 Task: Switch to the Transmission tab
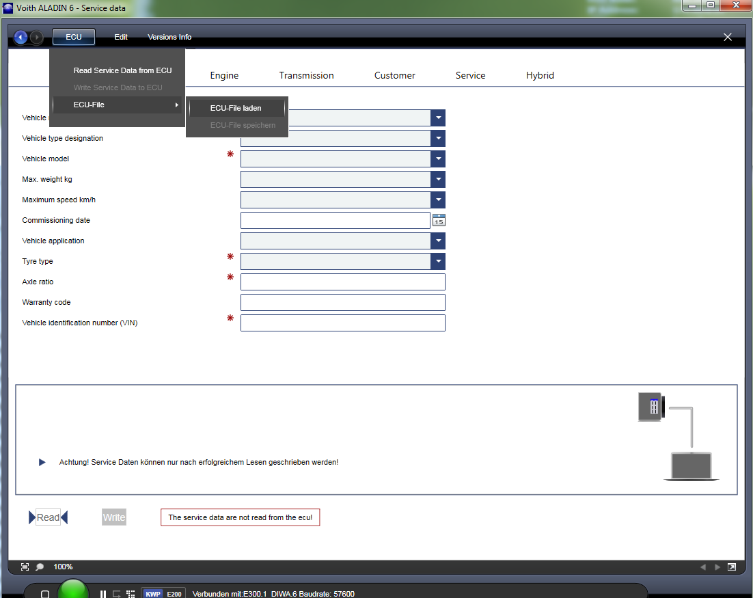pos(306,75)
